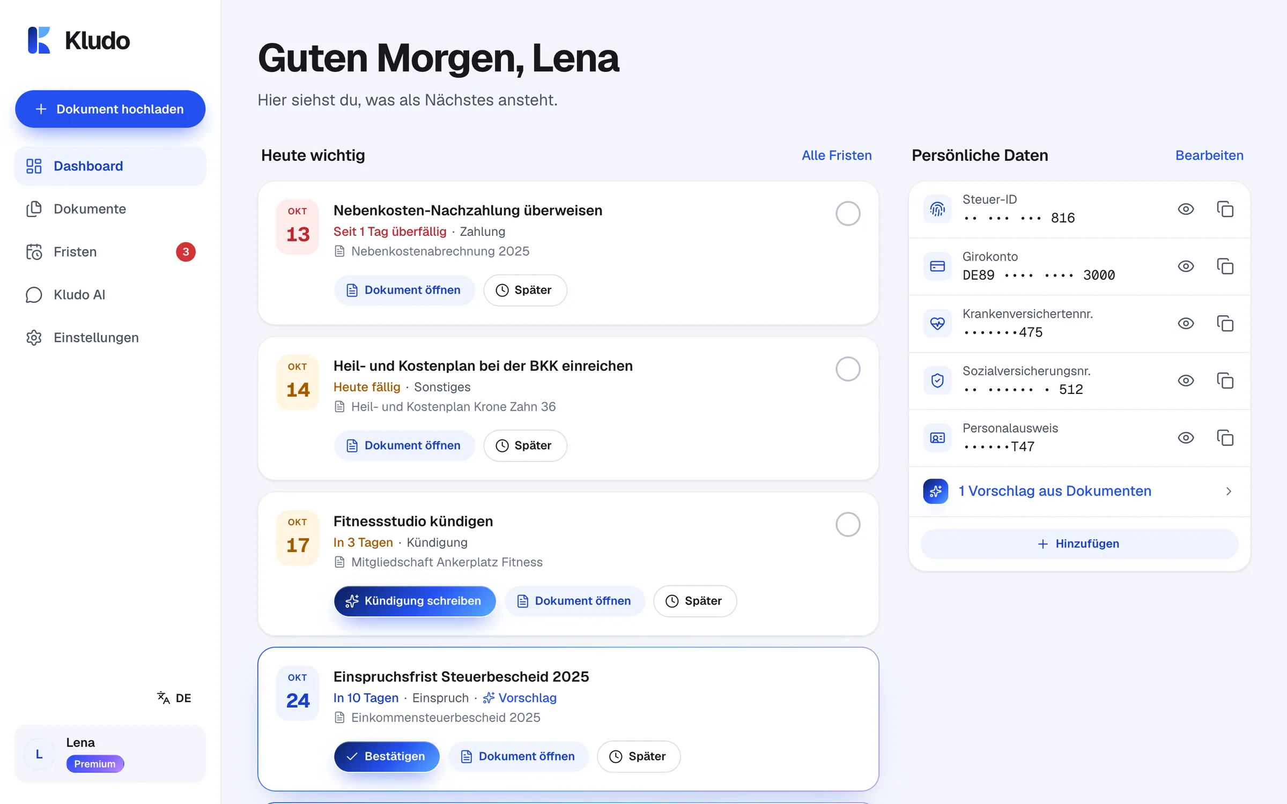This screenshot has width=1287, height=804.
Task: Click the Vorschlag sparkle tag on Einspruchsfrist
Action: (520, 698)
